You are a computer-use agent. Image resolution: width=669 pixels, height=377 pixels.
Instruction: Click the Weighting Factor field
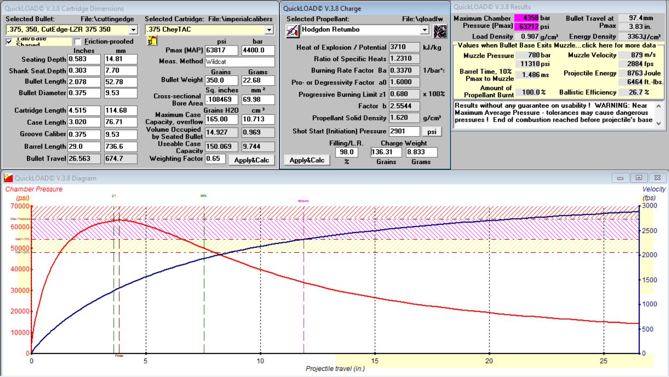tap(215, 159)
